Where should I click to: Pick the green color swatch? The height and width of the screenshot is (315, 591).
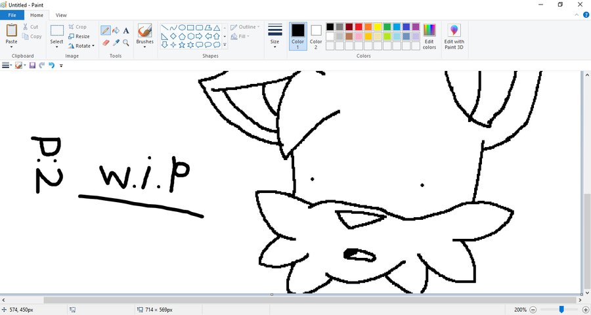(387, 27)
